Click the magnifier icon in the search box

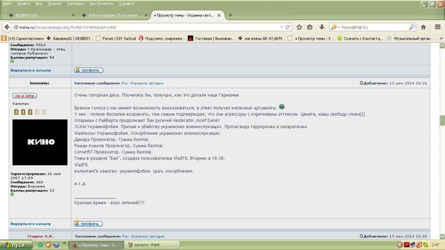pyautogui.click(x=412, y=27)
